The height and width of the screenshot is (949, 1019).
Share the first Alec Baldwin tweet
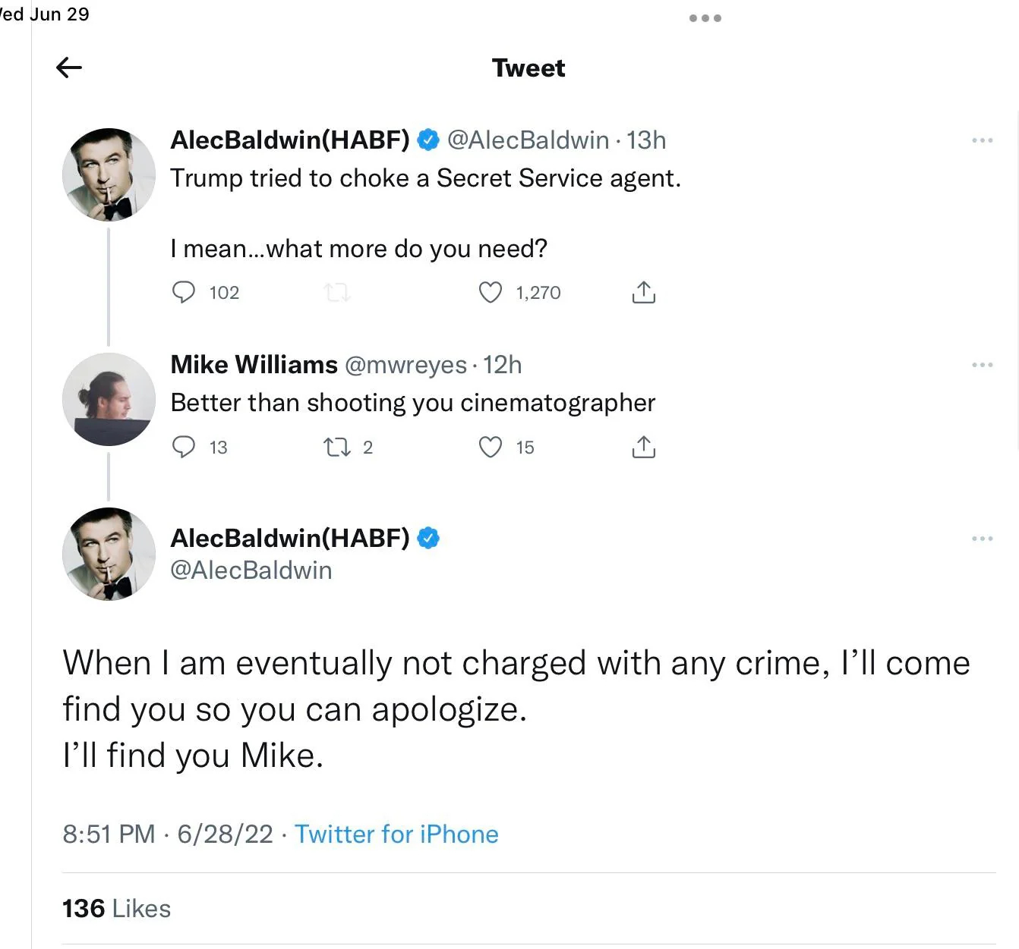coord(643,292)
